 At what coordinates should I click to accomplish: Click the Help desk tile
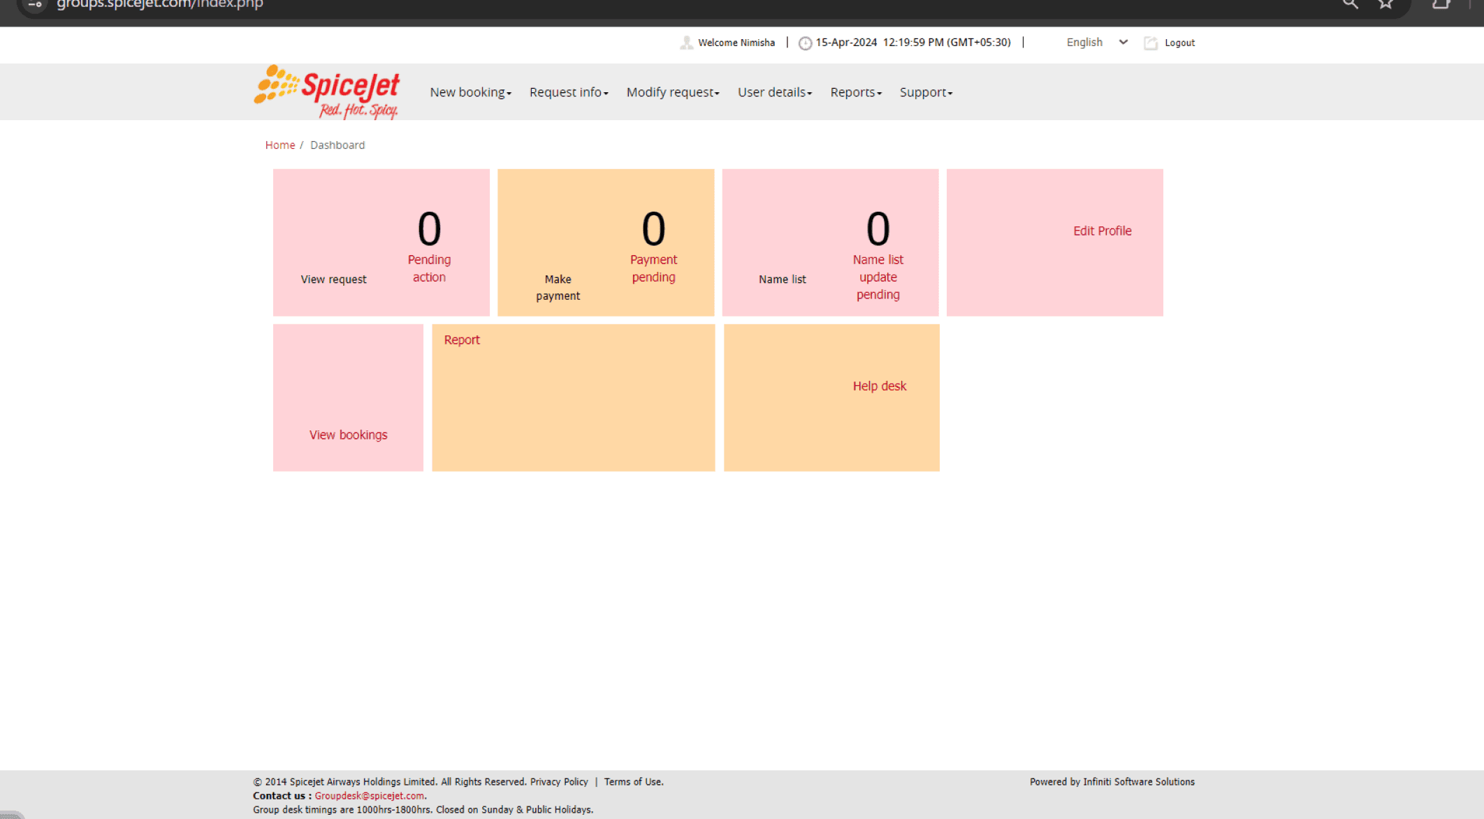(x=879, y=386)
